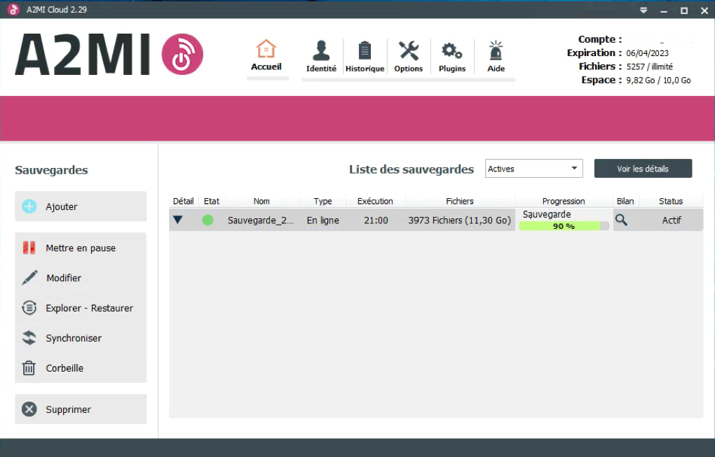Open the Aide help tab

[x=496, y=57]
